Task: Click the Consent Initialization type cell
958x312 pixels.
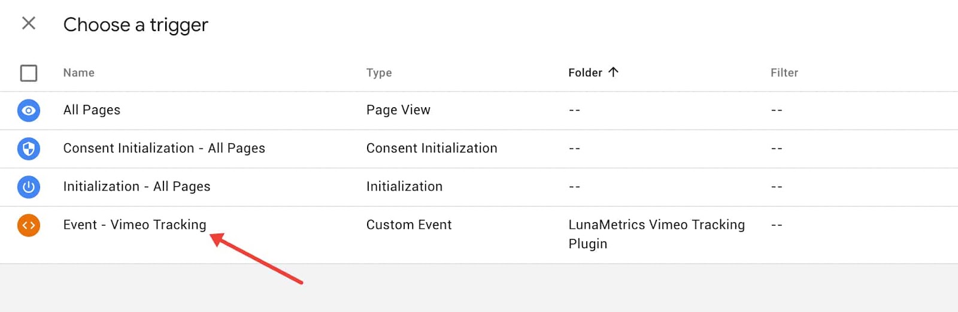Action: [x=432, y=148]
